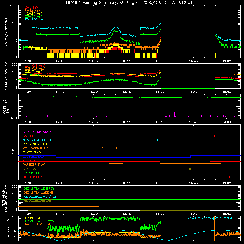Click counts/s/detector axis title of top panel
The image size is (244, 244).
(x=6, y=32)
